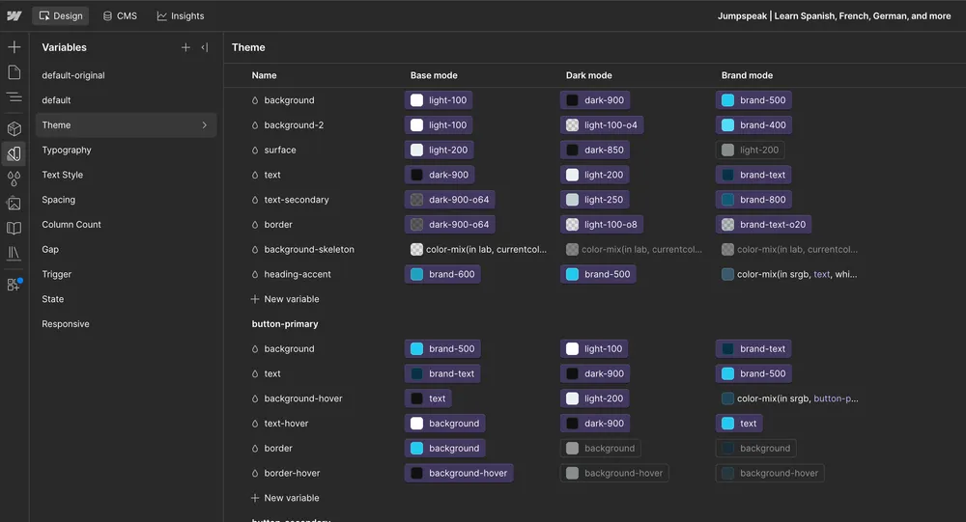966x522 pixels.
Task: Click the Base mode column header
Action: click(x=434, y=75)
